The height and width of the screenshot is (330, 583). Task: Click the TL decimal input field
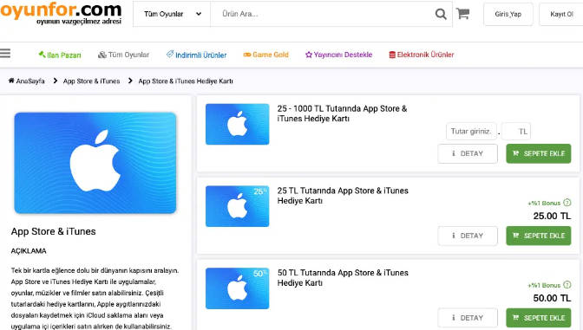(515, 132)
